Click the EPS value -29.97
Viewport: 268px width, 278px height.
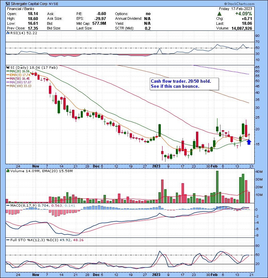pyautogui.click(x=100, y=19)
